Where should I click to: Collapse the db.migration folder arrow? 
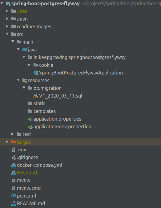[x=24, y=88]
